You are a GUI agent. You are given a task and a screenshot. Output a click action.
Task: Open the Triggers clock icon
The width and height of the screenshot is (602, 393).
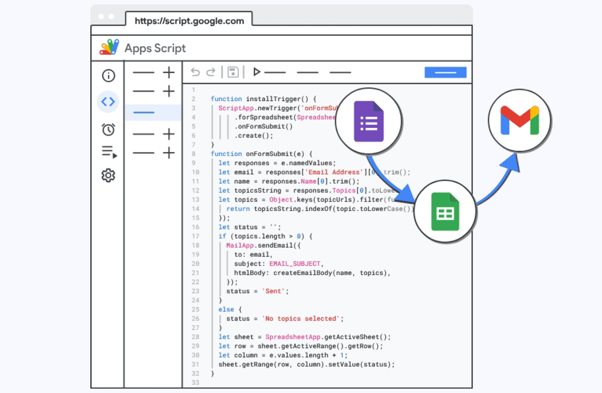pos(108,129)
